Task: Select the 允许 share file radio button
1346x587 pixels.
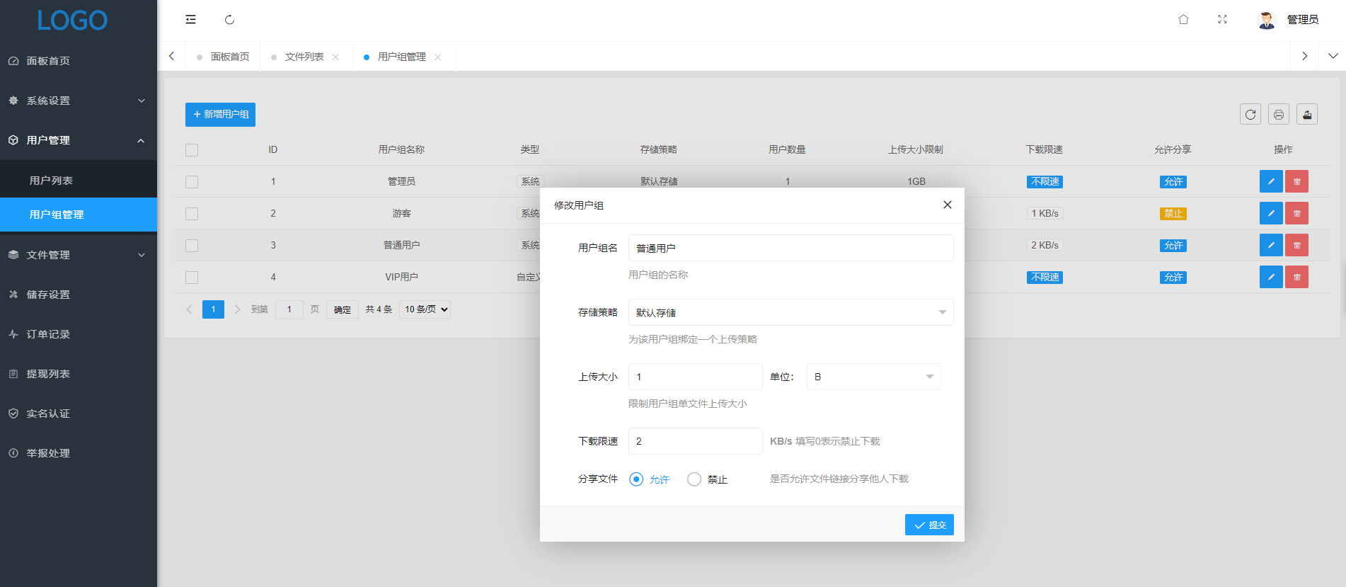Action: (x=636, y=479)
